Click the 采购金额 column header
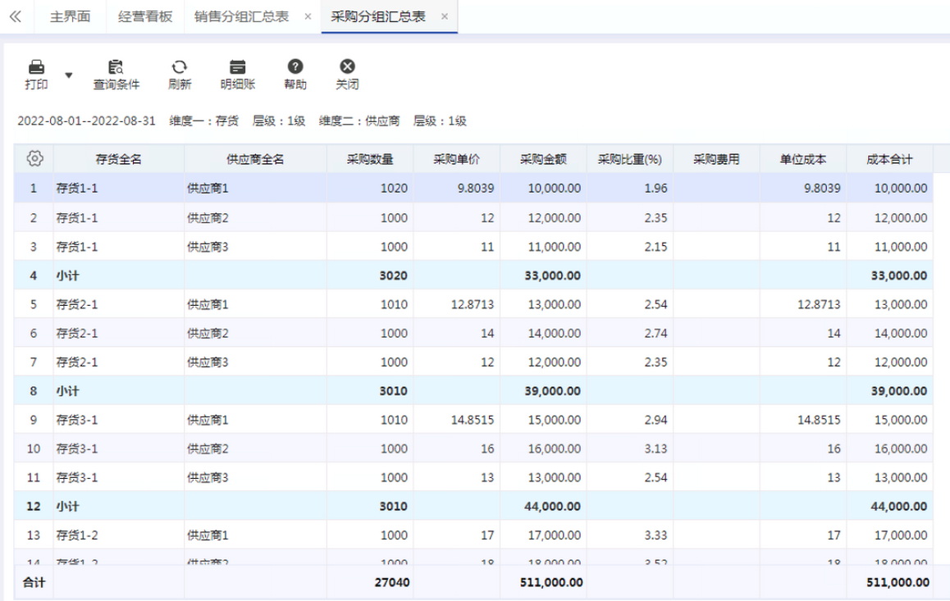Screen dimensions: 950x601 [x=542, y=160]
